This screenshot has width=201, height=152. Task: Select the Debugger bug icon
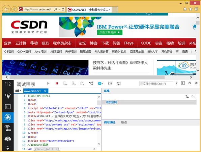(8, 117)
